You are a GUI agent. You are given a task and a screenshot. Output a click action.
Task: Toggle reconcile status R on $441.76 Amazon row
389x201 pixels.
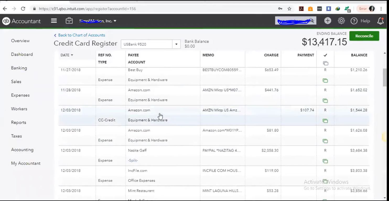click(x=325, y=90)
